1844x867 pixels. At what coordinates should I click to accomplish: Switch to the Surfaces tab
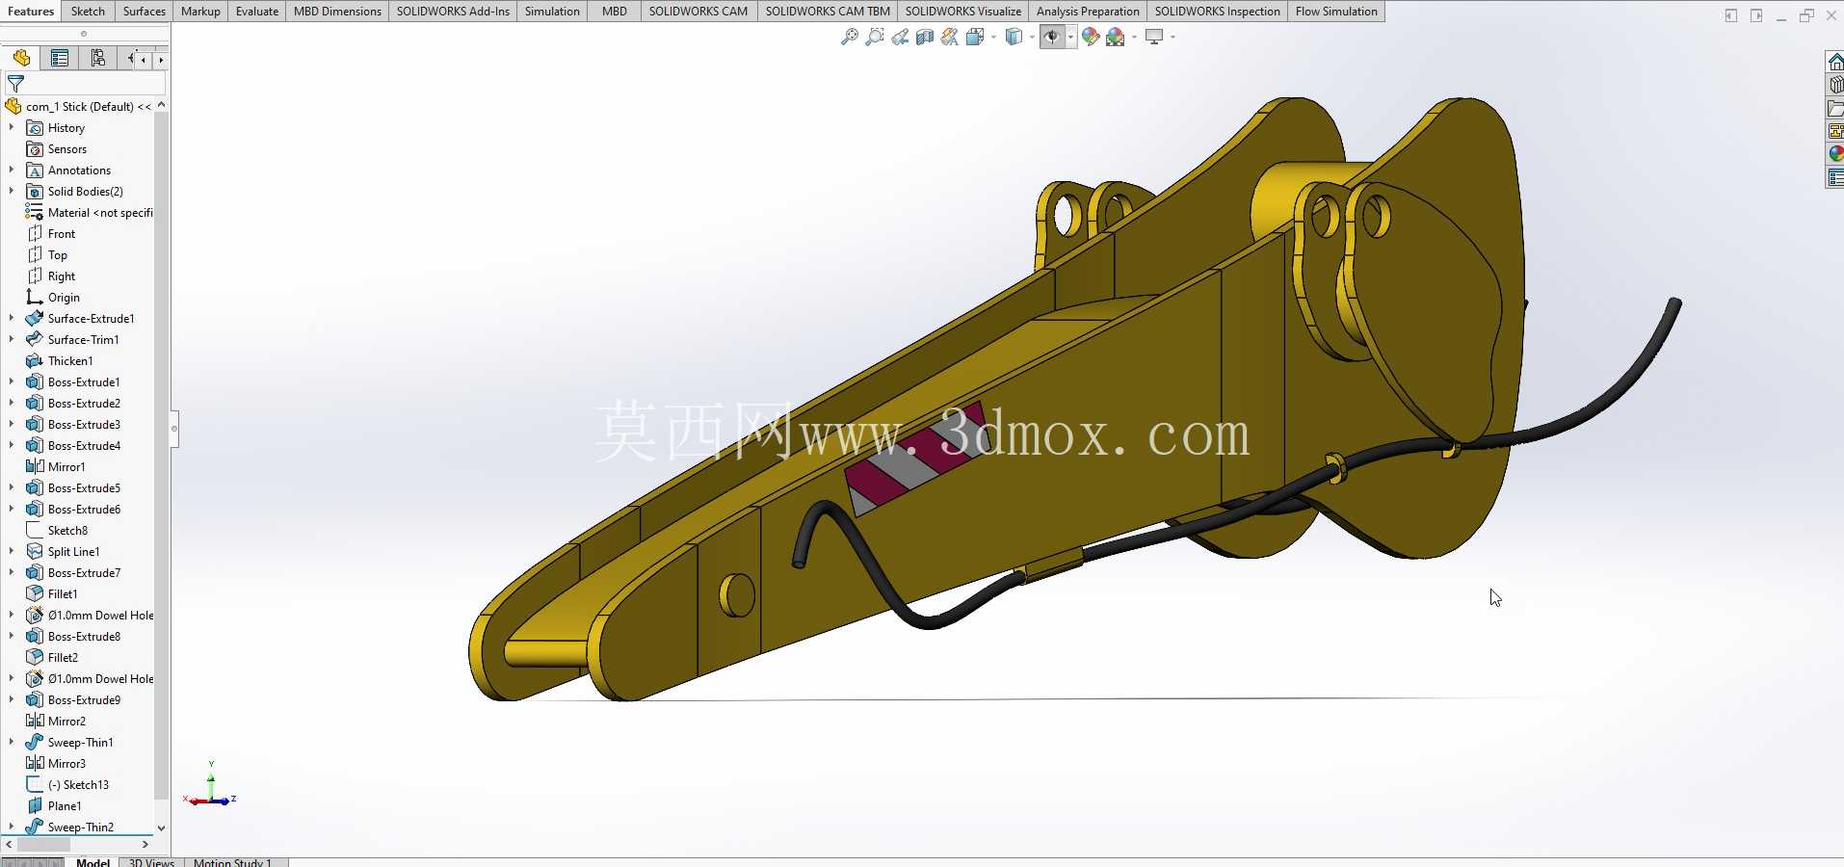[x=145, y=12]
